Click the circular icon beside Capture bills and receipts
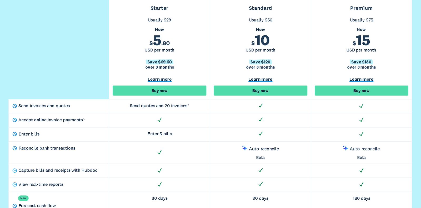Screen dimensions: 421x208 pos(14,170)
